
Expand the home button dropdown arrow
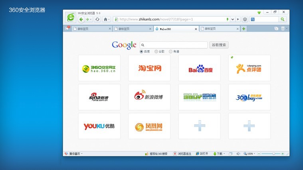pos(109,20)
